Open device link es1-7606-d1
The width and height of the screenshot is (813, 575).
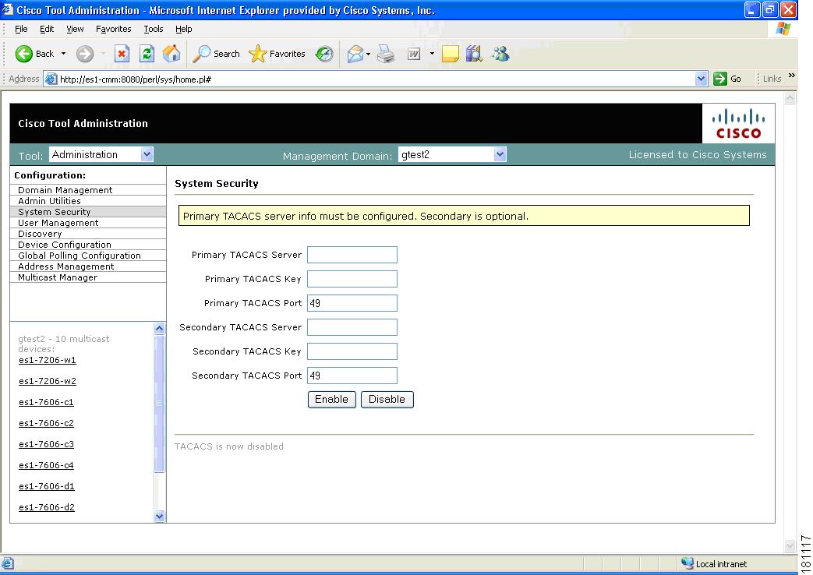[47, 486]
